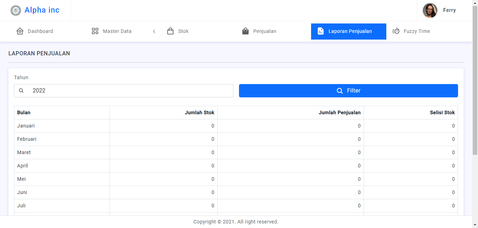Image resolution: width=478 pixels, height=228 pixels.
Task: Expand the Master Data chevron arrow
Action: click(x=154, y=32)
